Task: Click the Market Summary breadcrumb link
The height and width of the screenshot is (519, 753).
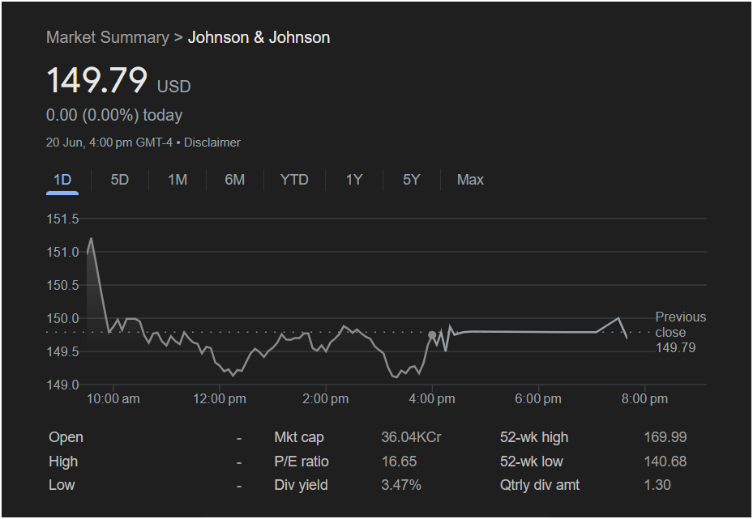Action: 107,37
